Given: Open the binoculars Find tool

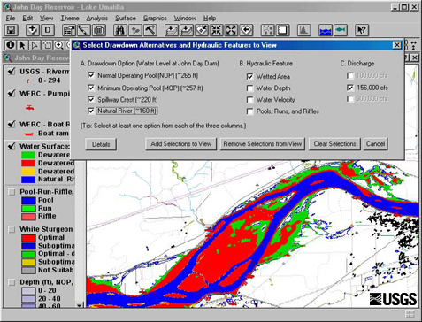Looking at the screenshot, I should coord(120,30).
